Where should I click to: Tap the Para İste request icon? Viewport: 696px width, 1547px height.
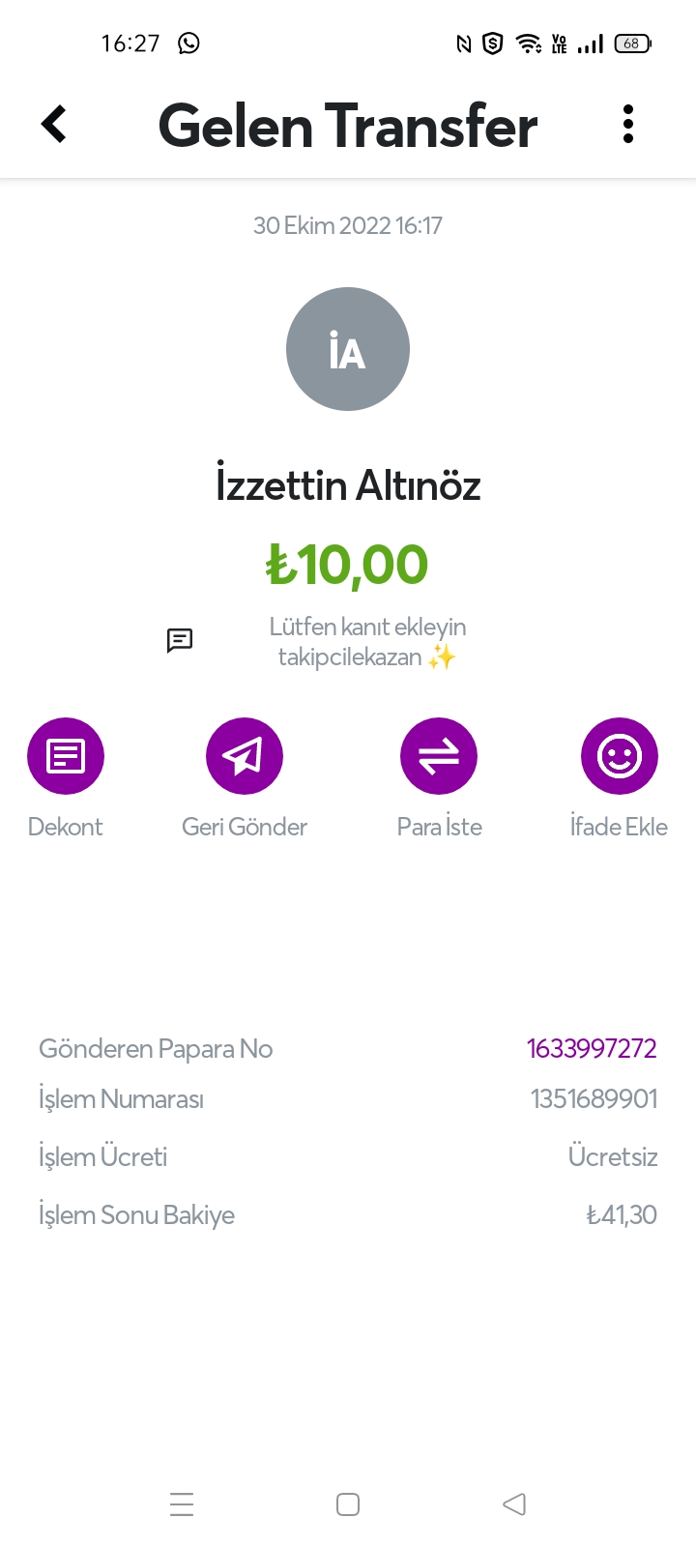(x=439, y=756)
